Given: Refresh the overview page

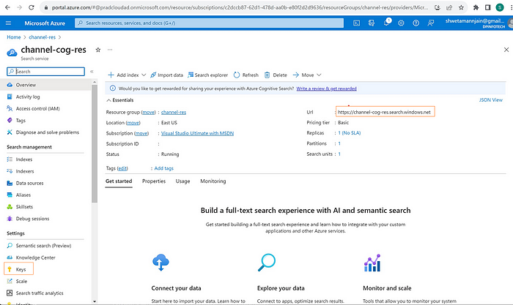Looking at the screenshot, I should click(246, 75).
